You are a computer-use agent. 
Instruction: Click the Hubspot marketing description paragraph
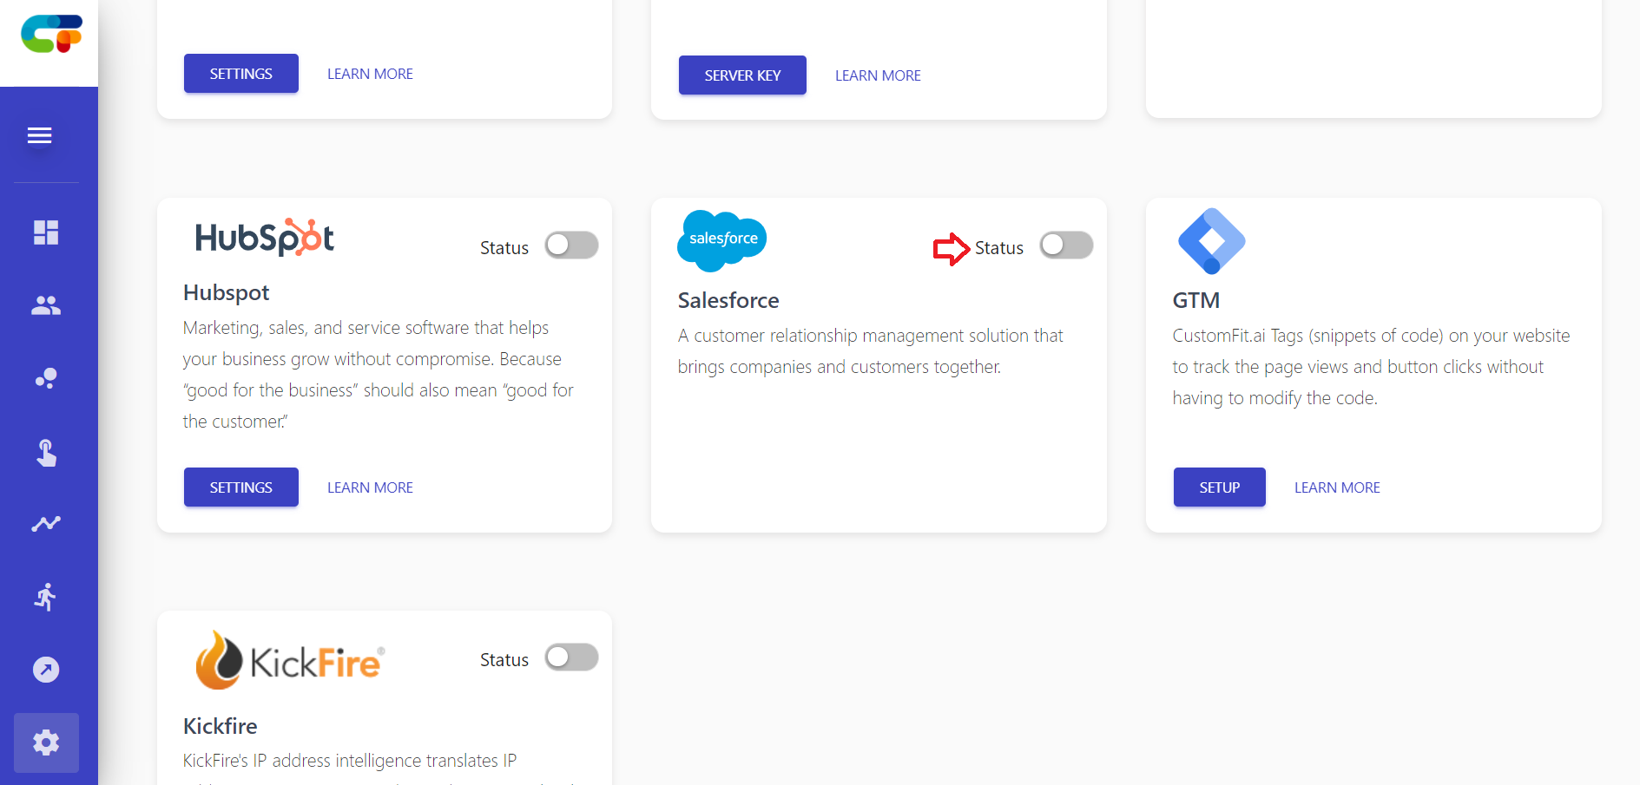[379, 375]
